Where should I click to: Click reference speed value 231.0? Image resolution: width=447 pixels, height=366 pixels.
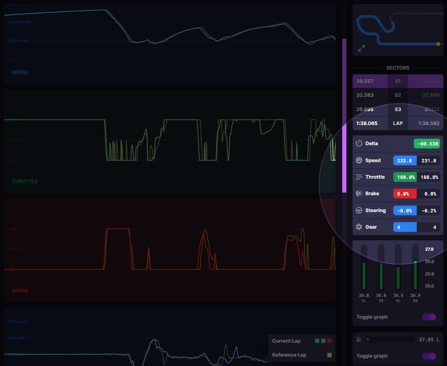(428, 160)
